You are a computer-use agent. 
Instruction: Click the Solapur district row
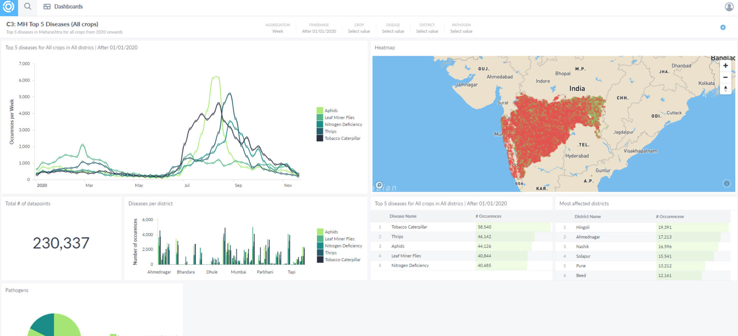pyautogui.click(x=643, y=256)
